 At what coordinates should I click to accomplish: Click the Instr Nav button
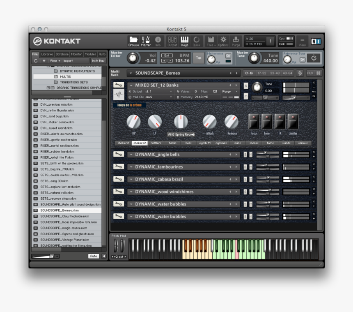pyautogui.click(x=98, y=61)
